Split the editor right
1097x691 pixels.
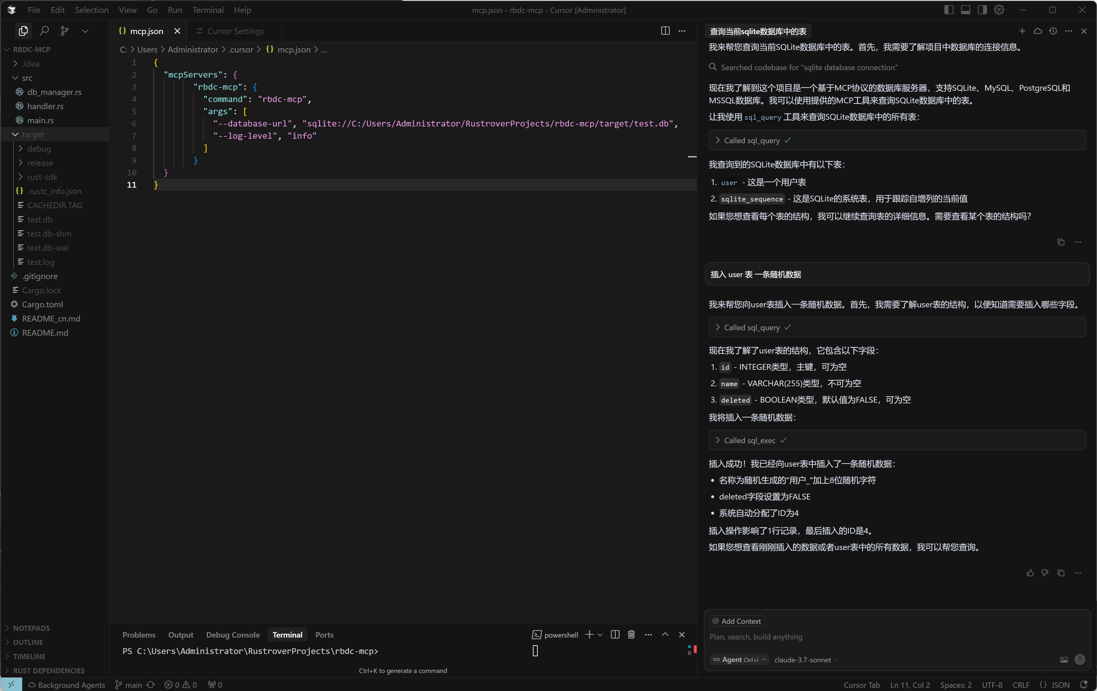point(665,31)
